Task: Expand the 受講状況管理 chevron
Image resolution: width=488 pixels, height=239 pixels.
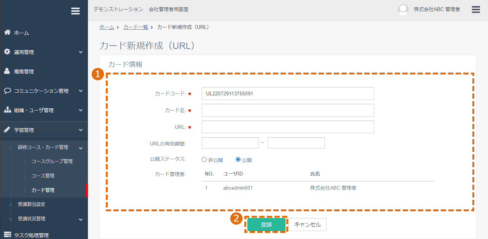Action: (x=81, y=219)
